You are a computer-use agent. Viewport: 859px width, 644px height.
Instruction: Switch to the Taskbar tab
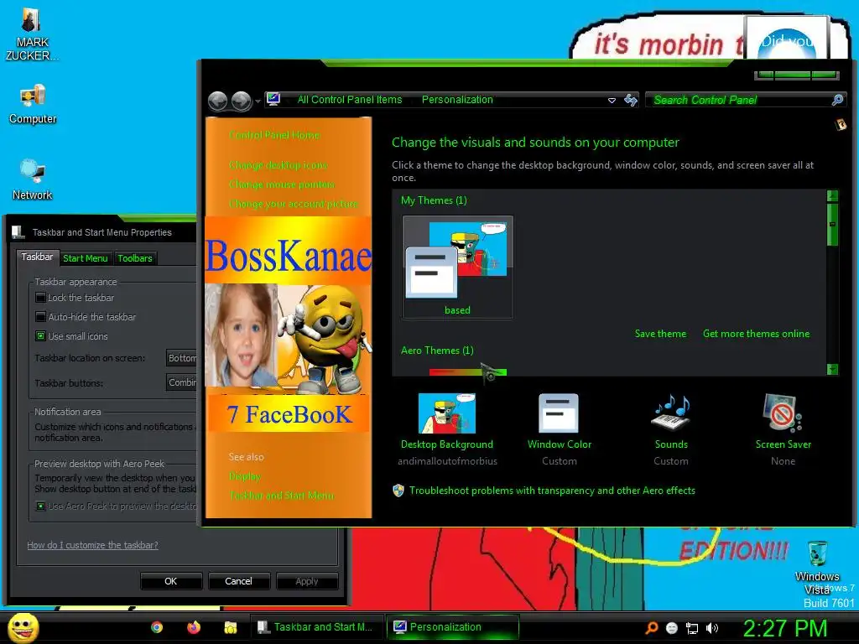[x=37, y=257]
